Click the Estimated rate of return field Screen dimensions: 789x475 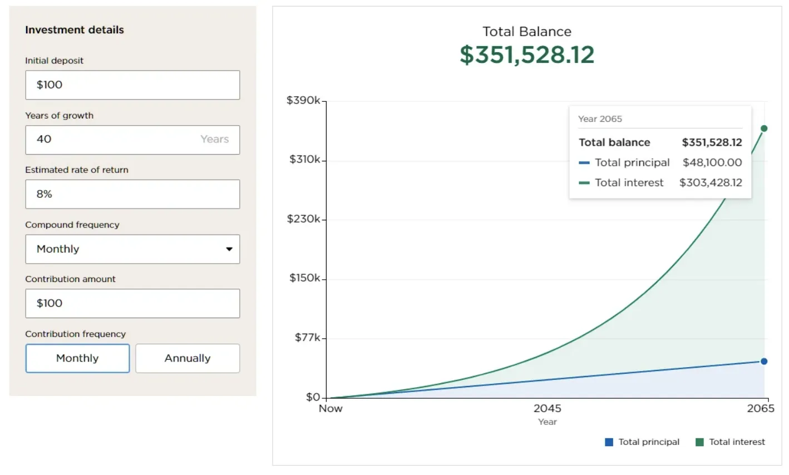(132, 194)
